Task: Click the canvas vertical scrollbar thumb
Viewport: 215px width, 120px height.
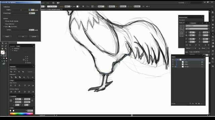Action: tap(210, 63)
